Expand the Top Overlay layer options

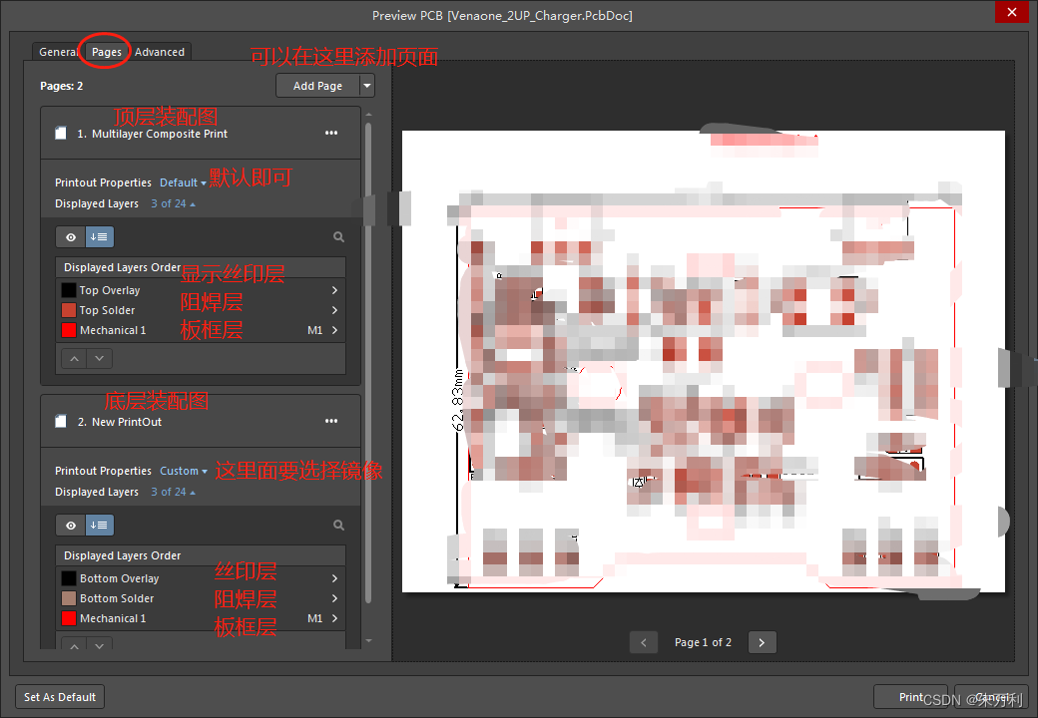tap(334, 290)
